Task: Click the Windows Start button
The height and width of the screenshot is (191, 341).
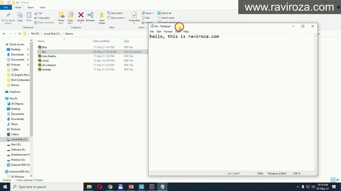Action: (5, 187)
